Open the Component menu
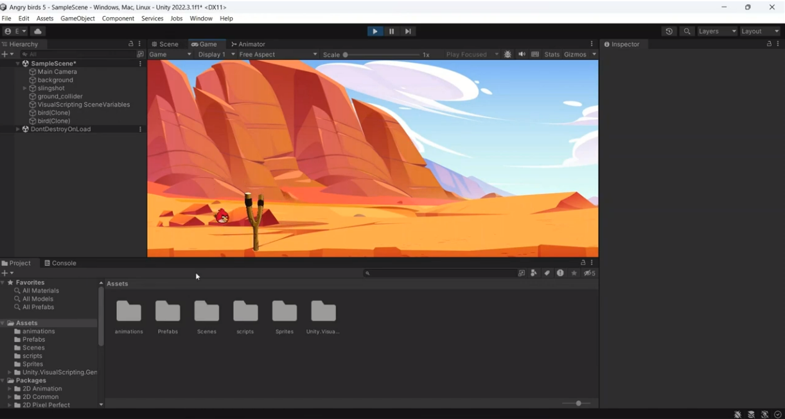The width and height of the screenshot is (785, 419). pyautogui.click(x=118, y=19)
